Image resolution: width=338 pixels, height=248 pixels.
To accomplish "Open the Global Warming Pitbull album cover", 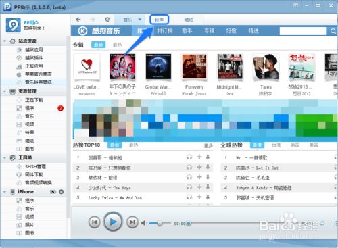I will [158, 67].
